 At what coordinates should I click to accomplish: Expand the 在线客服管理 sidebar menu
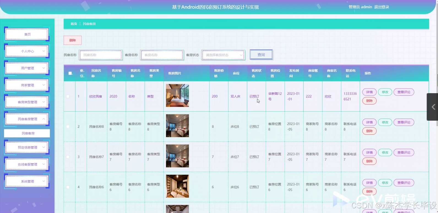(27, 164)
